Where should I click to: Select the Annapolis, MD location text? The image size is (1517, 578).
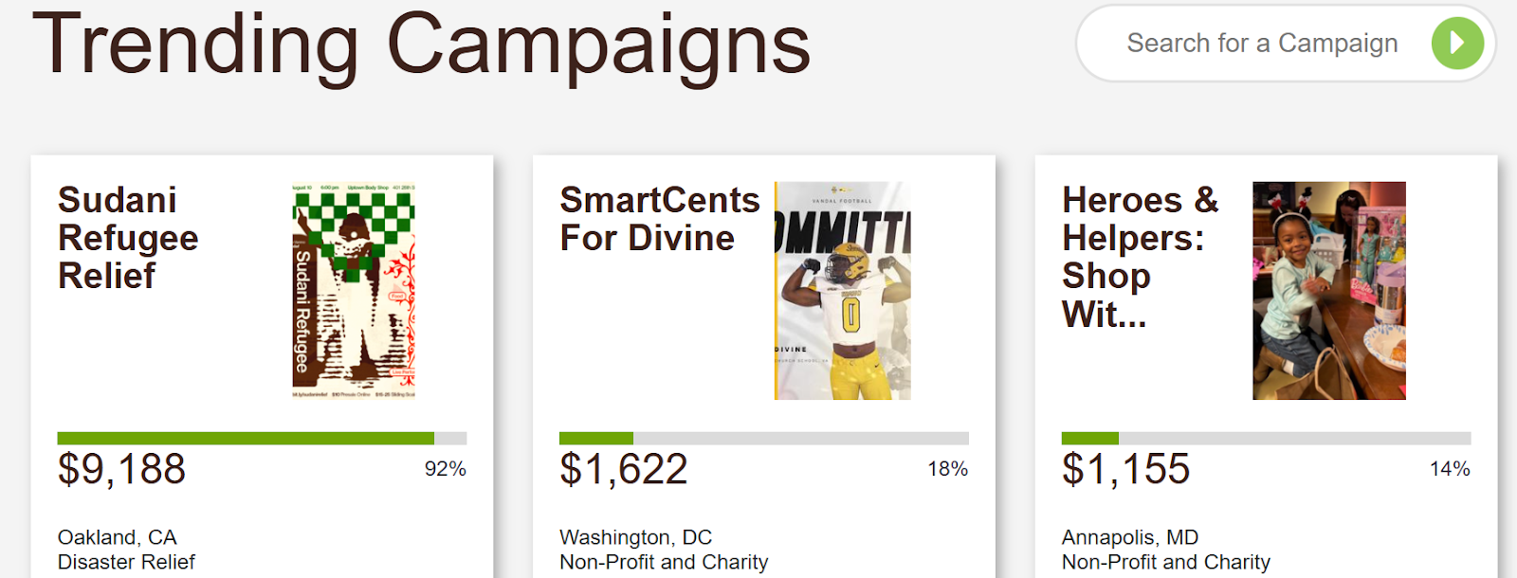pos(1129,537)
